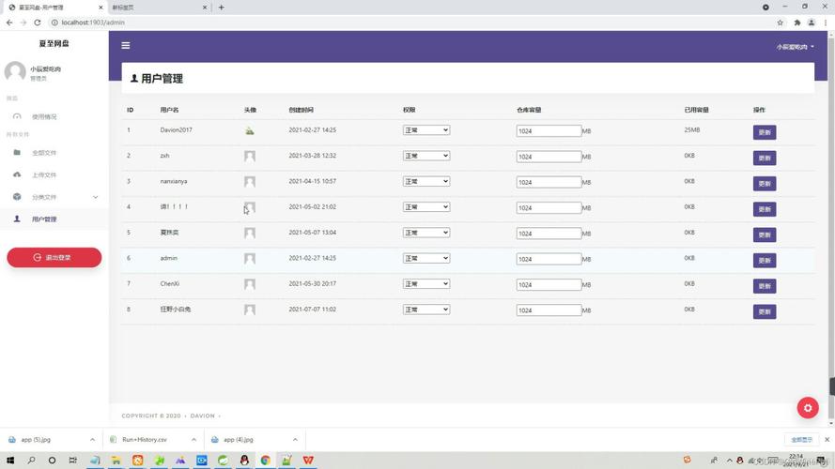The image size is (835, 469).
Task: Select the active user management browser tab
Action: 54,8
